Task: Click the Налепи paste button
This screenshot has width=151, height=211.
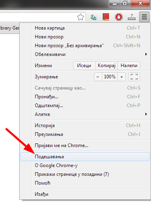Action: (x=129, y=66)
